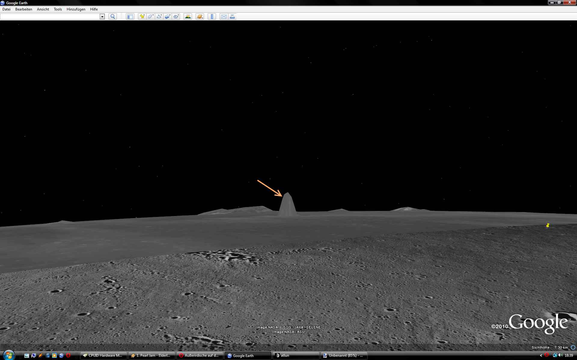Open the Datei menu
The width and height of the screenshot is (577, 360).
coord(6,9)
